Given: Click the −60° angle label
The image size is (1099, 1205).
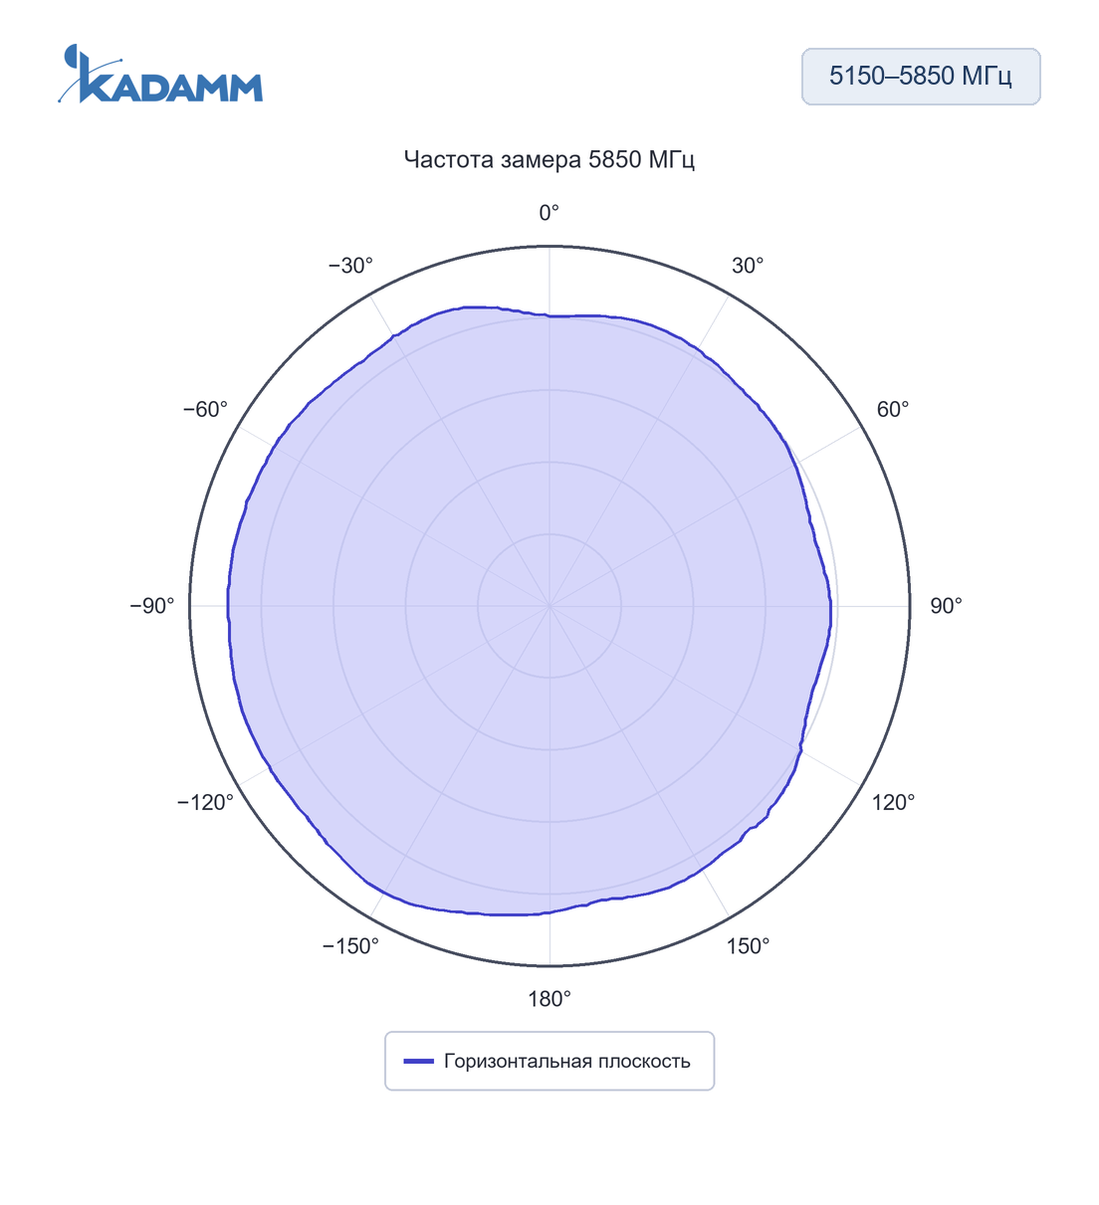Looking at the screenshot, I should (205, 410).
